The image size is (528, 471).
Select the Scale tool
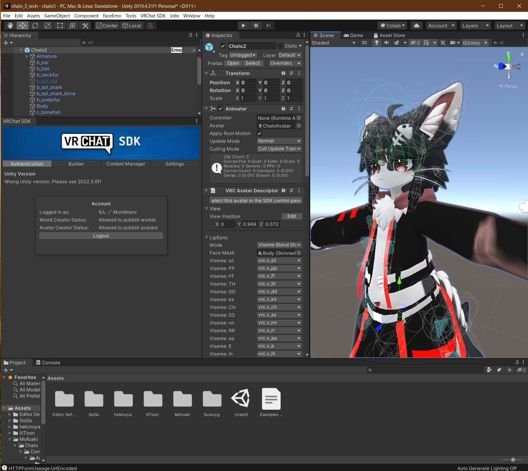(x=48, y=26)
